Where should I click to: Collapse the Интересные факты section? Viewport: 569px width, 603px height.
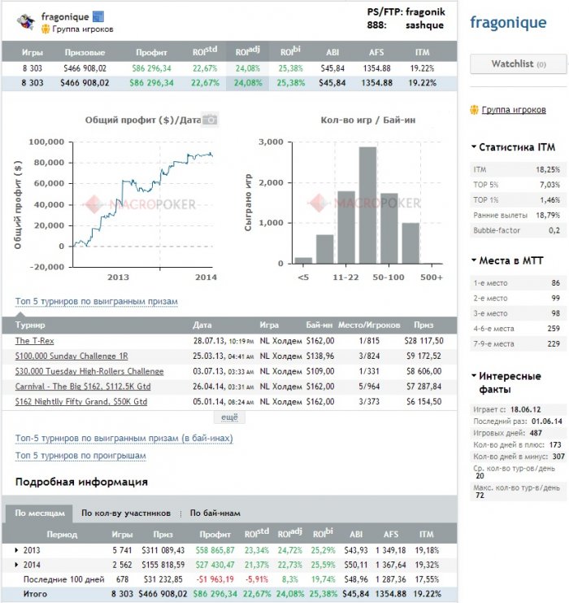474,376
